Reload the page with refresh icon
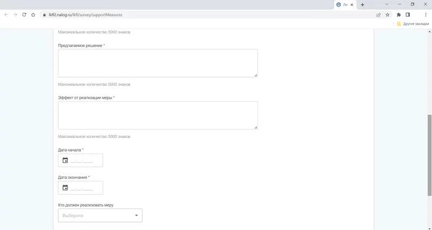 (24, 15)
